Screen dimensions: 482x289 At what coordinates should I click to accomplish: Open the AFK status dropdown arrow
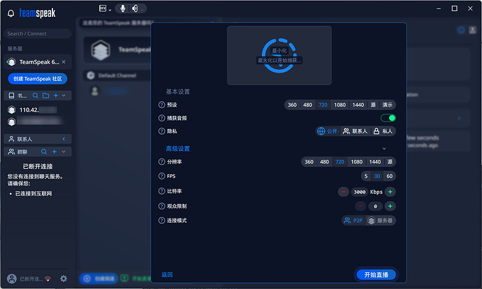click(110, 10)
